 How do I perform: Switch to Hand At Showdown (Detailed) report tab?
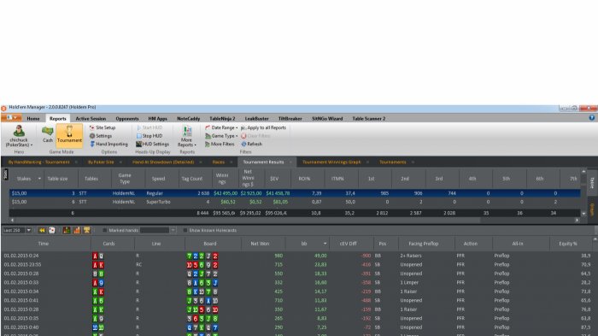tap(163, 162)
